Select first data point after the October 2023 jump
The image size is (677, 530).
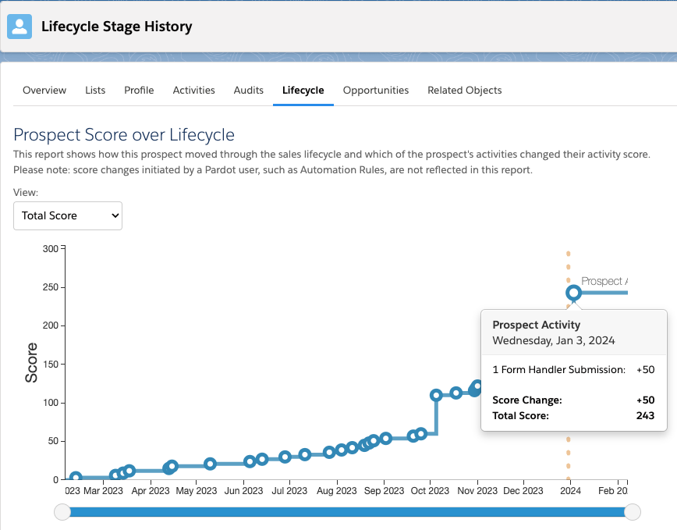point(437,395)
